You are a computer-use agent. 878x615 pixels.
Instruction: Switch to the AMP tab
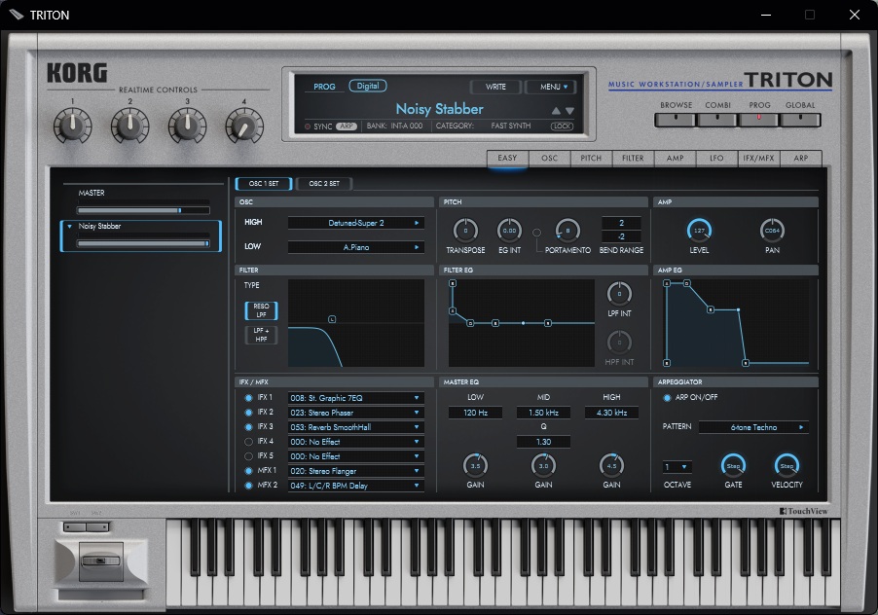(675, 159)
